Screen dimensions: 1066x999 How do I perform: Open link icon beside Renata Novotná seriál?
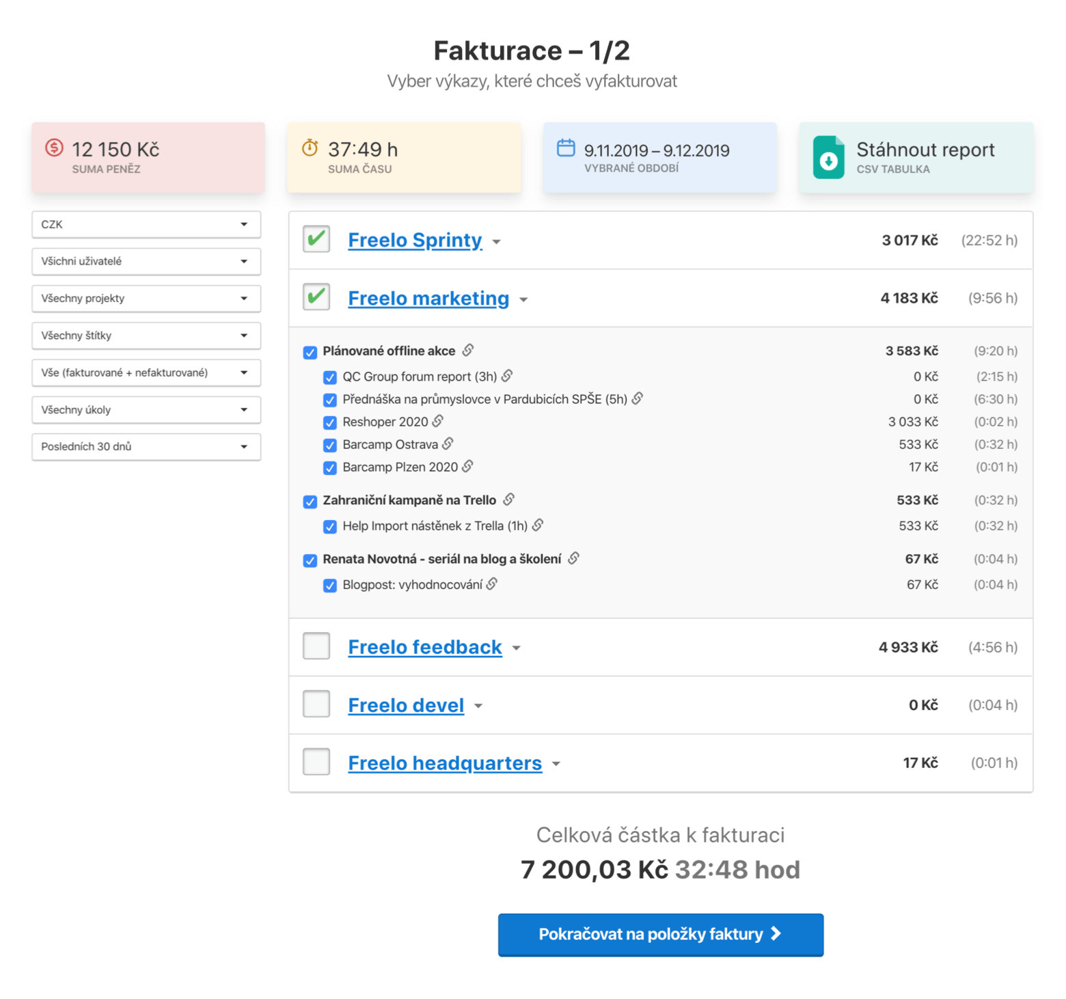tap(574, 558)
